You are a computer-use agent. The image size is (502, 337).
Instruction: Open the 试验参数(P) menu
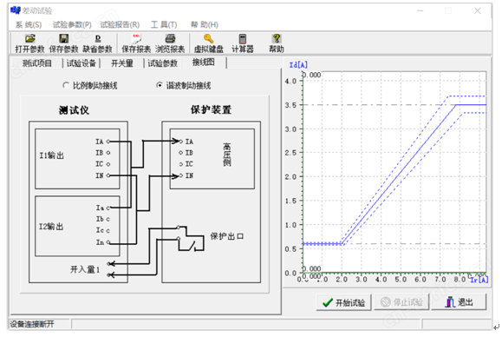tap(72, 24)
